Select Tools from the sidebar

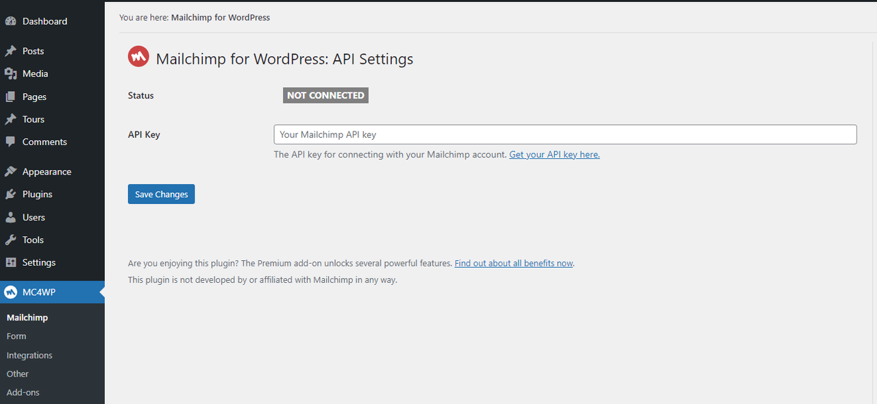pos(52,240)
